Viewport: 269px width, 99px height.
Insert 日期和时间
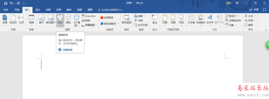233,20
